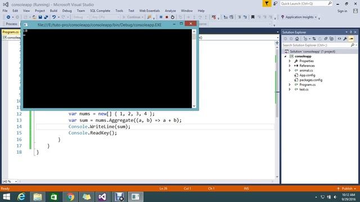The height and width of the screenshot is (202, 360).
Task: Focus the Quick Launch search box
Action: pyautogui.click(x=306, y=4)
